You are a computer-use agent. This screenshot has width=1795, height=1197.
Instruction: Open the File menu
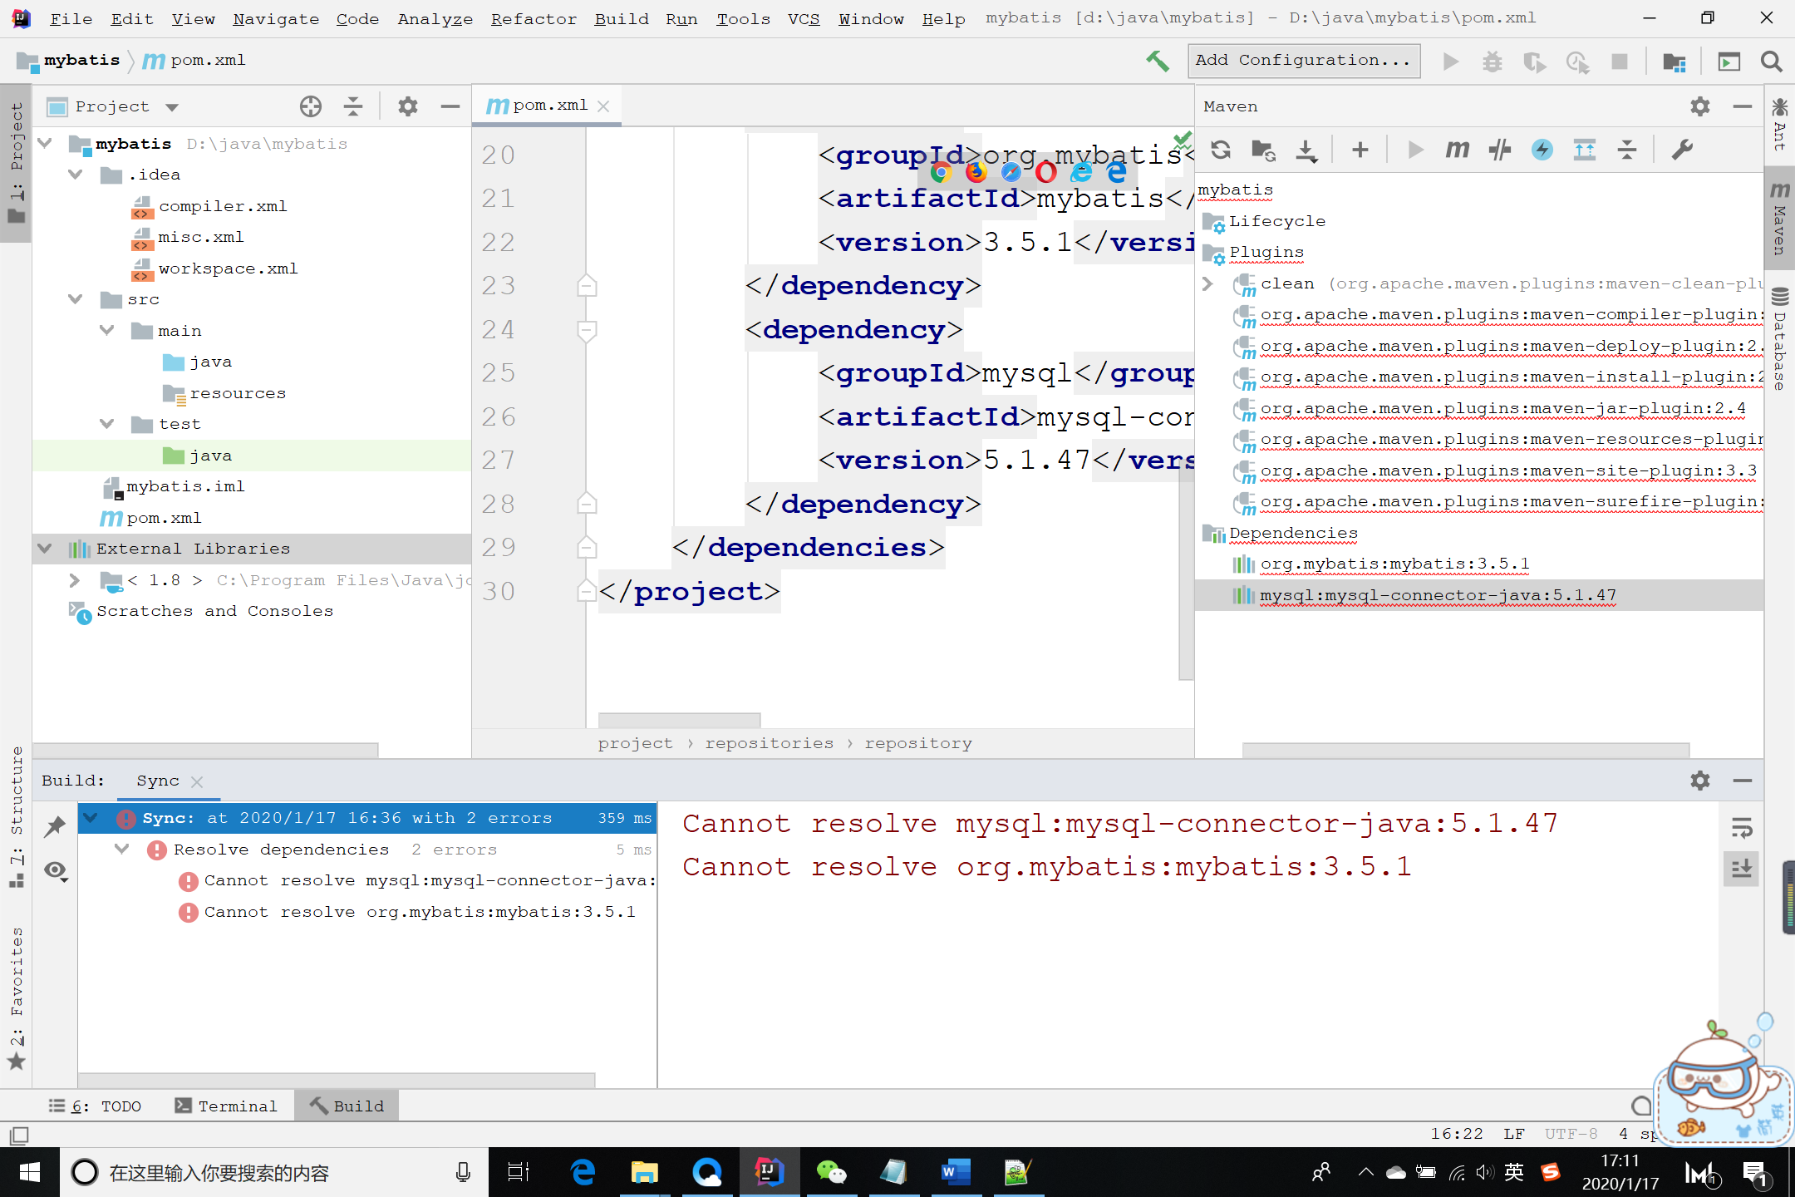click(x=71, y=18)
